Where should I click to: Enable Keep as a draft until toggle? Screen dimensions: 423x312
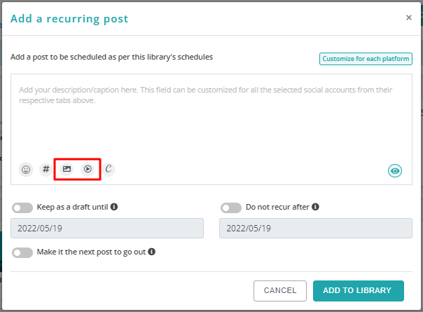point(22,208)
